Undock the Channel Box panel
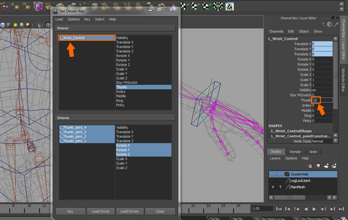The width and height of the screenshot is (348, 220). pyautogui.click(x=333, y=18)
